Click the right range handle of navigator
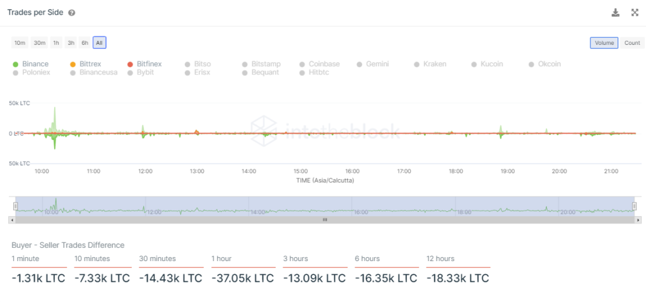 [635, 206]
